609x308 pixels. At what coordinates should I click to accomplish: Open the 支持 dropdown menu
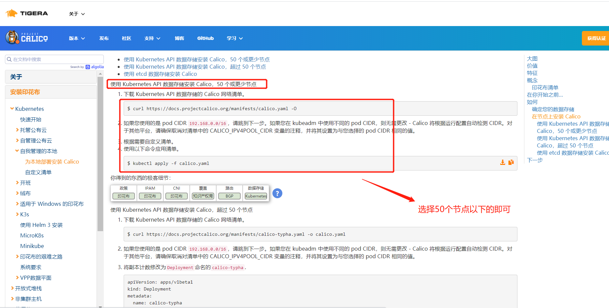pyautogui.click(x=152, y=38)
